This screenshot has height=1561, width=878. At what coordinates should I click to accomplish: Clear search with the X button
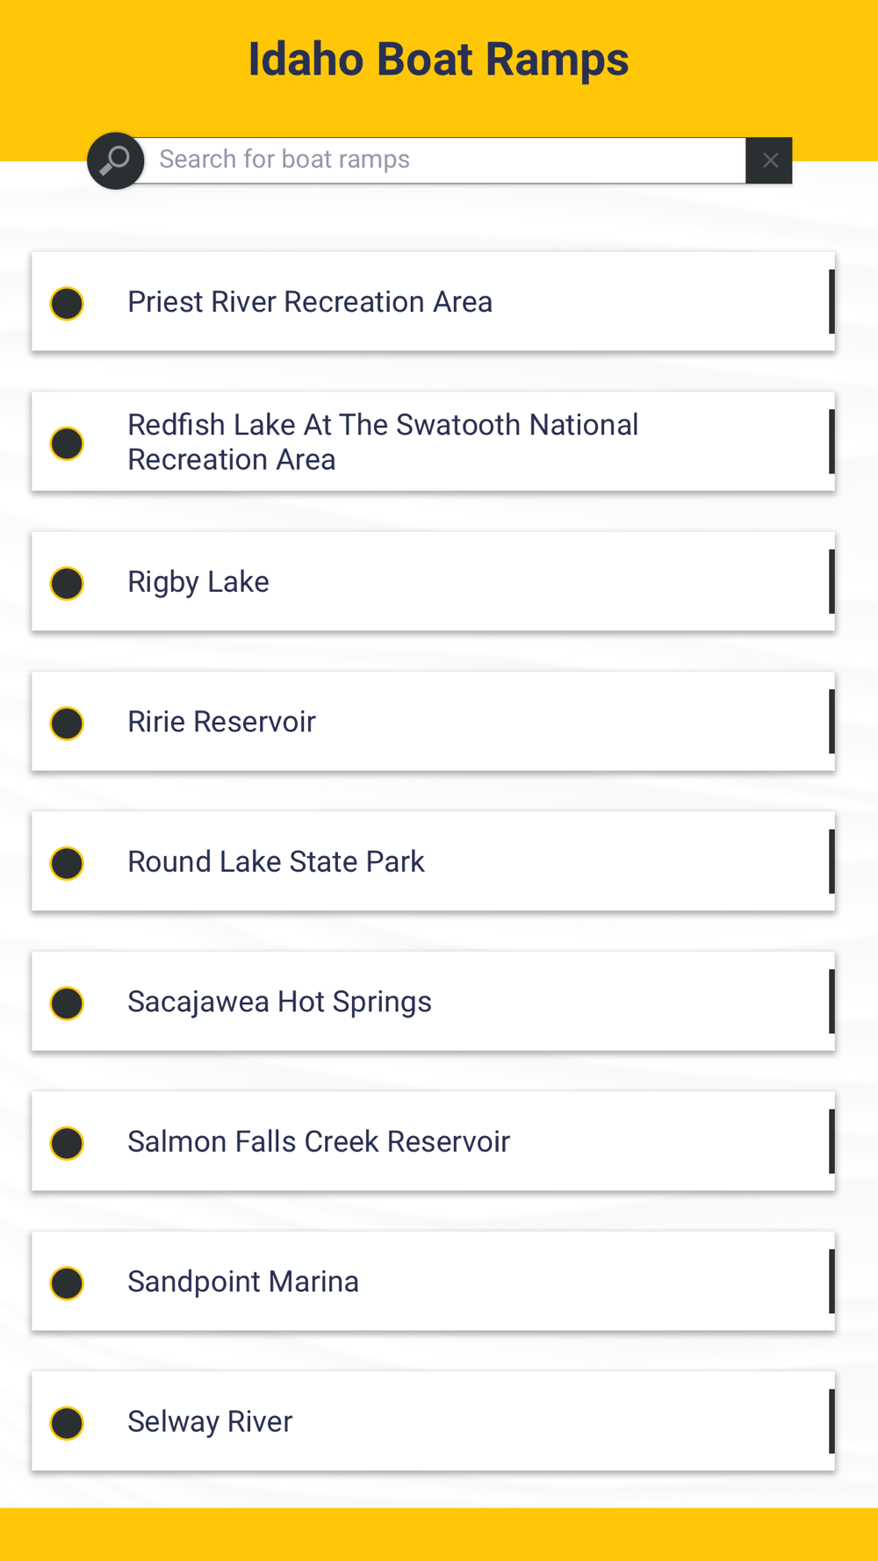[x=769, y=161]
